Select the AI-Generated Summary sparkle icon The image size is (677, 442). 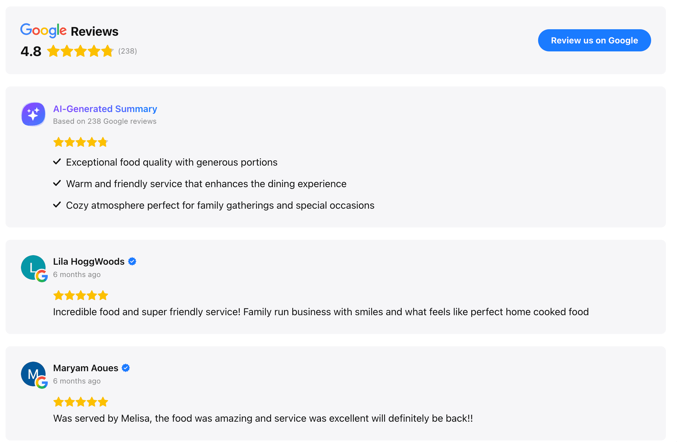tap(33, 114)
